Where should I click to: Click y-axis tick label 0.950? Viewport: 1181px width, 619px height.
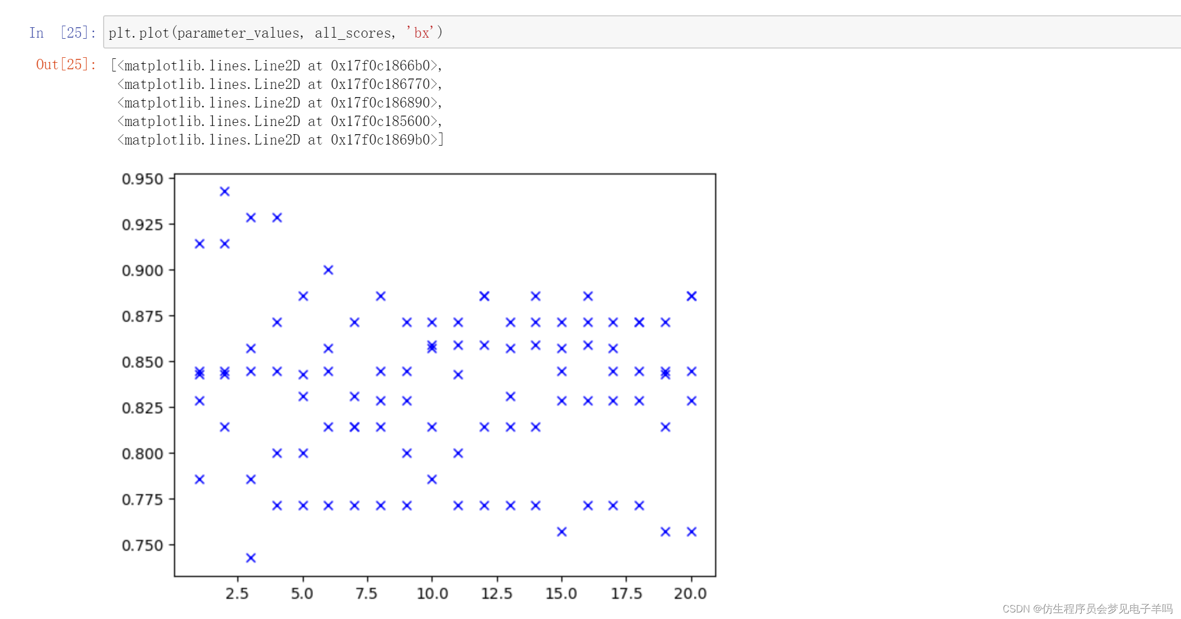(142, 179)
